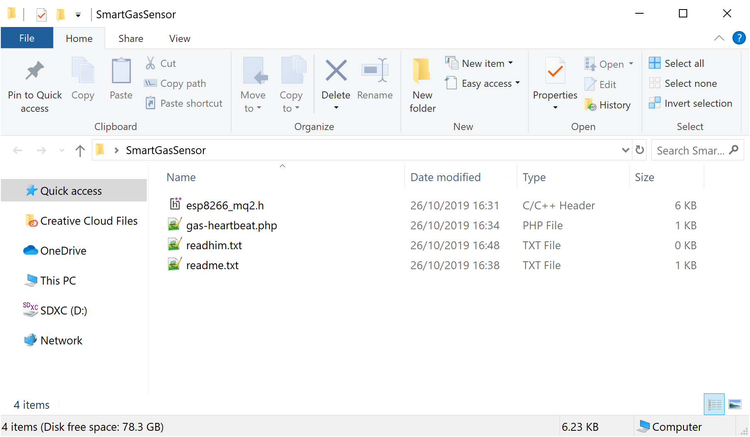
Task: Click New folder icon in title bar quick toolbar
Action: coord(61,15)
